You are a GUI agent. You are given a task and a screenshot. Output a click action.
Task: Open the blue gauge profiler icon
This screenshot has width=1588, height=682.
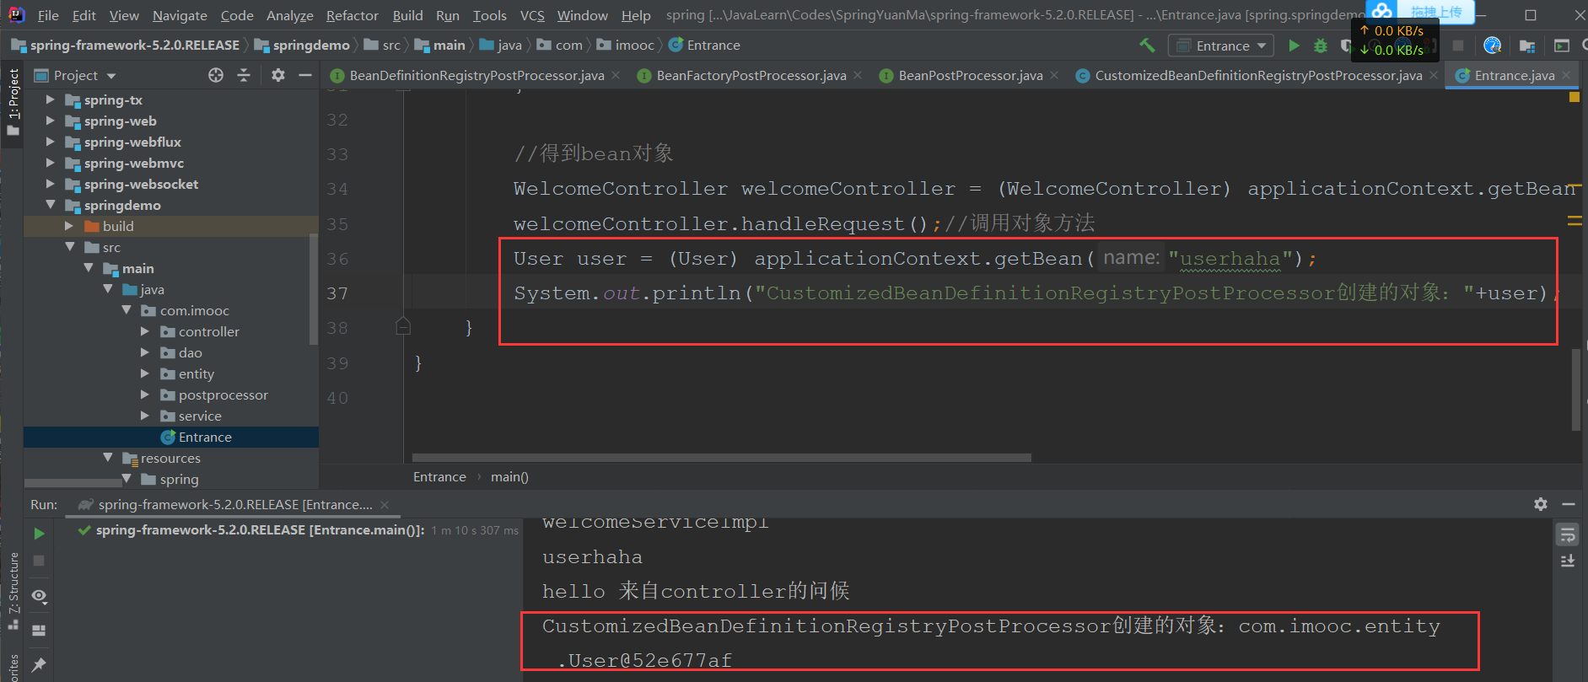1492,46
